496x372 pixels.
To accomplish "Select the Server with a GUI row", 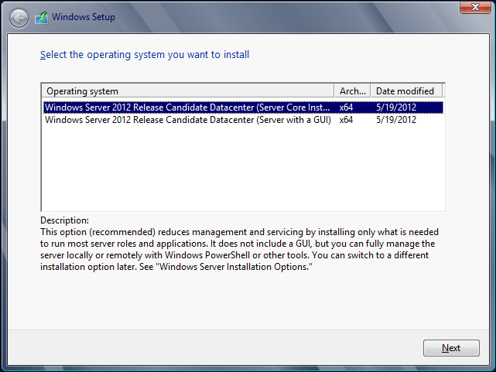I will point(243,120).
